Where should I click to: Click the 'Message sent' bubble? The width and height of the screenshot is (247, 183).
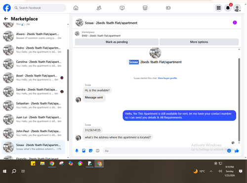(94, 98)
